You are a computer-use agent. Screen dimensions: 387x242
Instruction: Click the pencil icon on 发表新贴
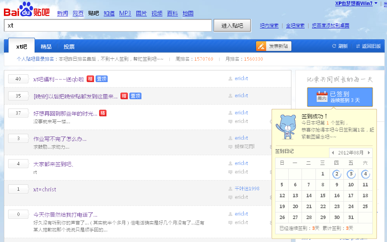261,46
